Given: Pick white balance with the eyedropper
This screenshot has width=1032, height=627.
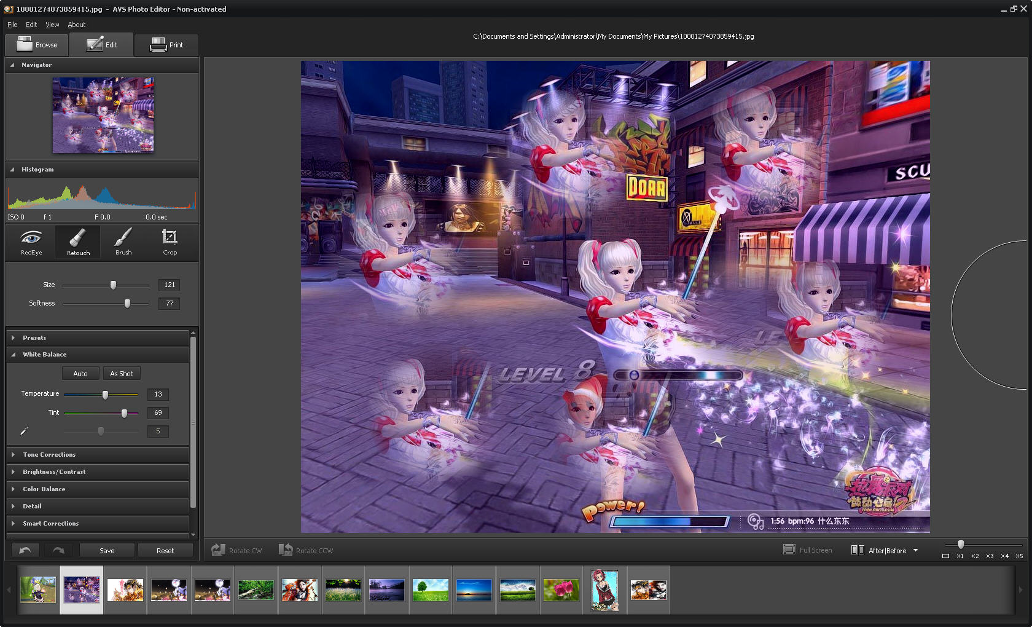Looking at the screenshot, I should click(24, 431).
